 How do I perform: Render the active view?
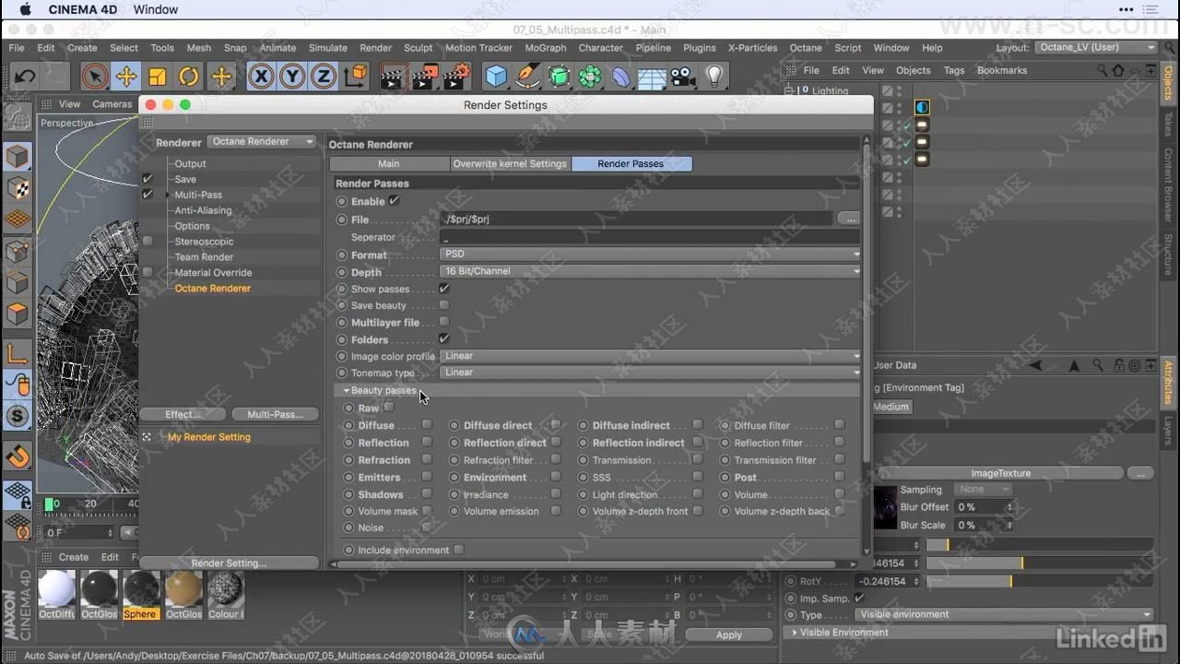pos(394,77)
